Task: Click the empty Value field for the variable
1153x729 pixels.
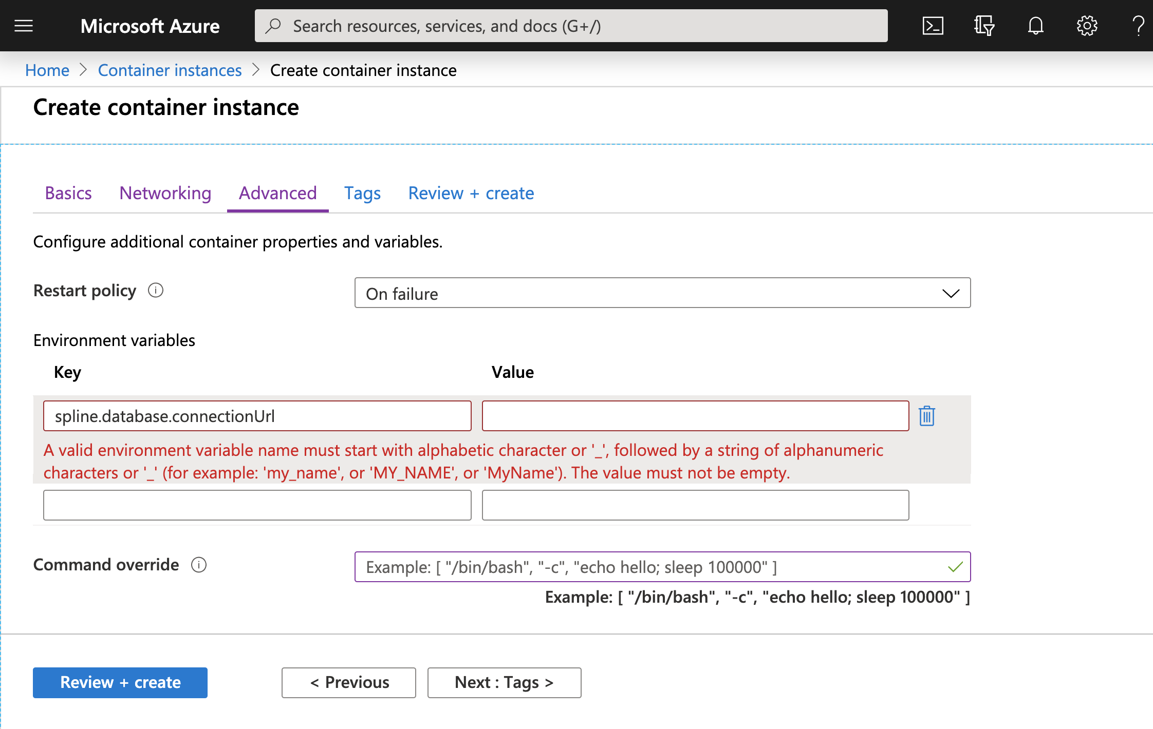Action: (695, 416)
